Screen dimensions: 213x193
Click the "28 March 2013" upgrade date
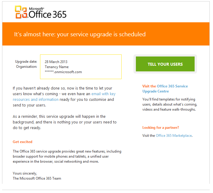click(x=56, y=62)
